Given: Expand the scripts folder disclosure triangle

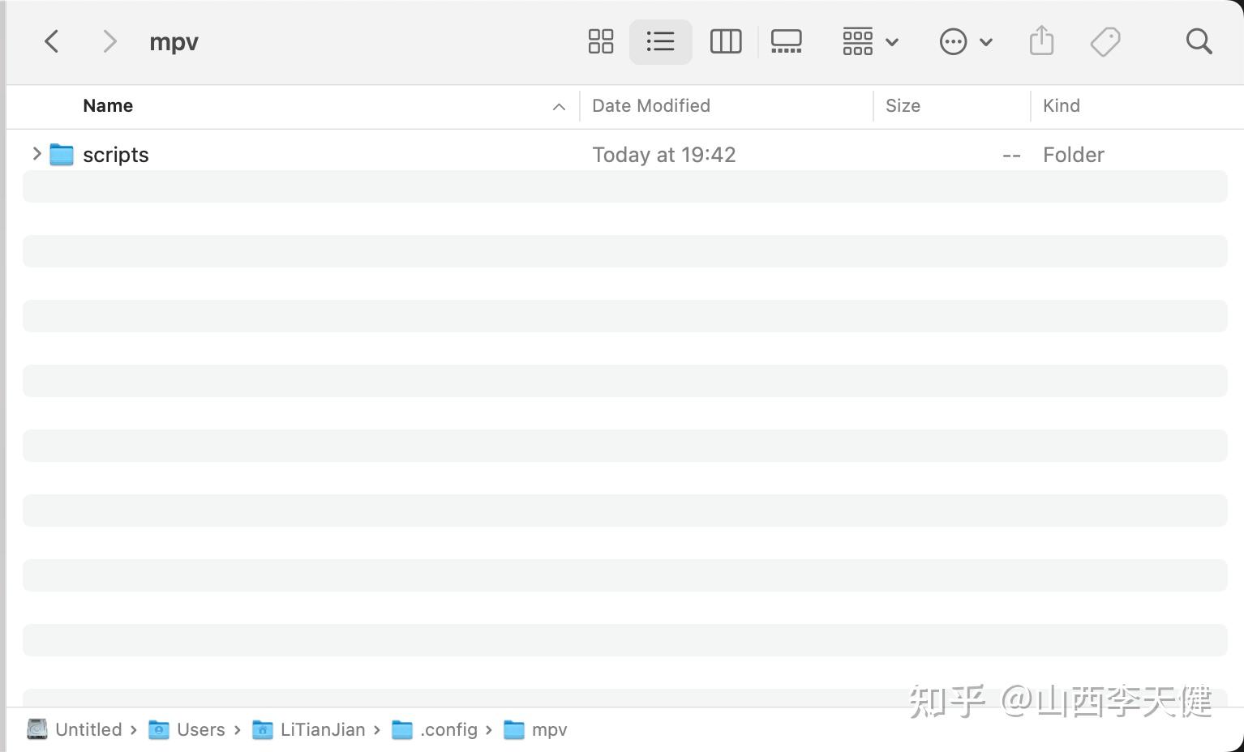Looking at the screenshot, I should (36, 154).
